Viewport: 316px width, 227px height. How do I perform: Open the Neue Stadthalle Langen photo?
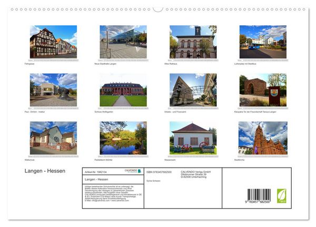pos(123,42)
